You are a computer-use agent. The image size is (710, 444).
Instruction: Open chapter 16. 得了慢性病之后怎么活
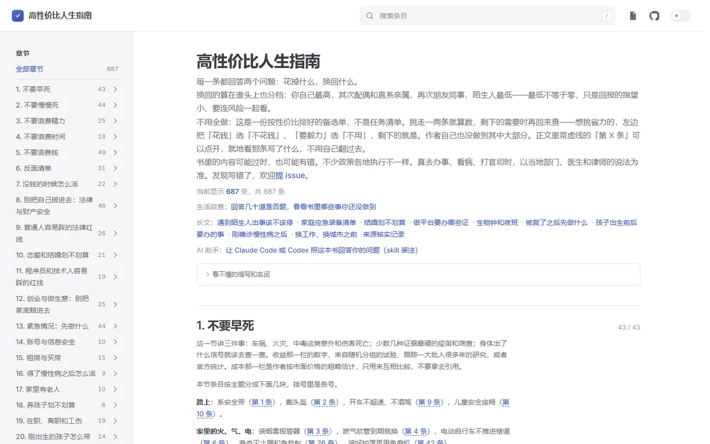(56, 374)
